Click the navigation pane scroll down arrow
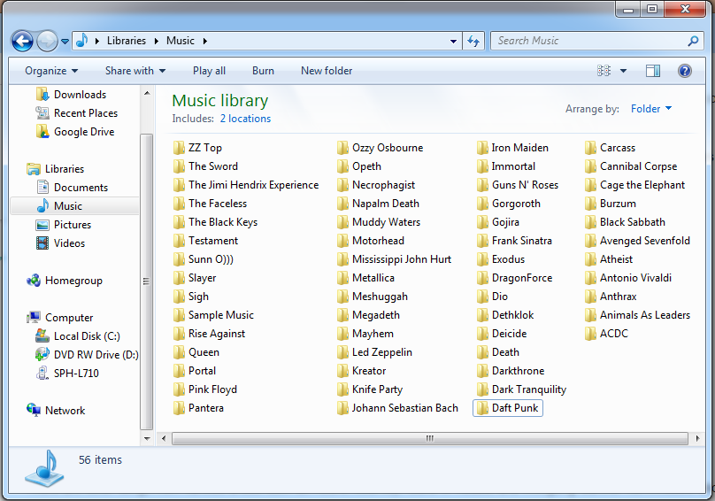This screenshot has width=715, height=501. pyautogui.click(x=147, y=439)
